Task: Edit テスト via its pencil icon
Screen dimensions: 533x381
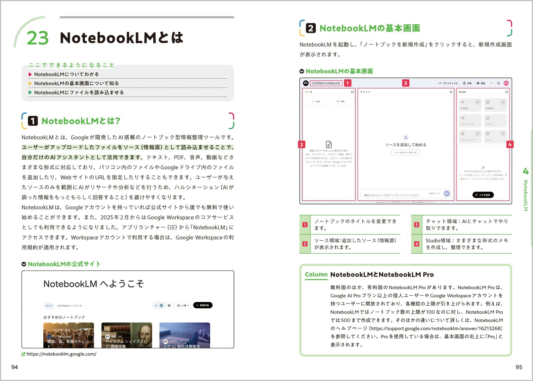Action: tap(503, 134)
